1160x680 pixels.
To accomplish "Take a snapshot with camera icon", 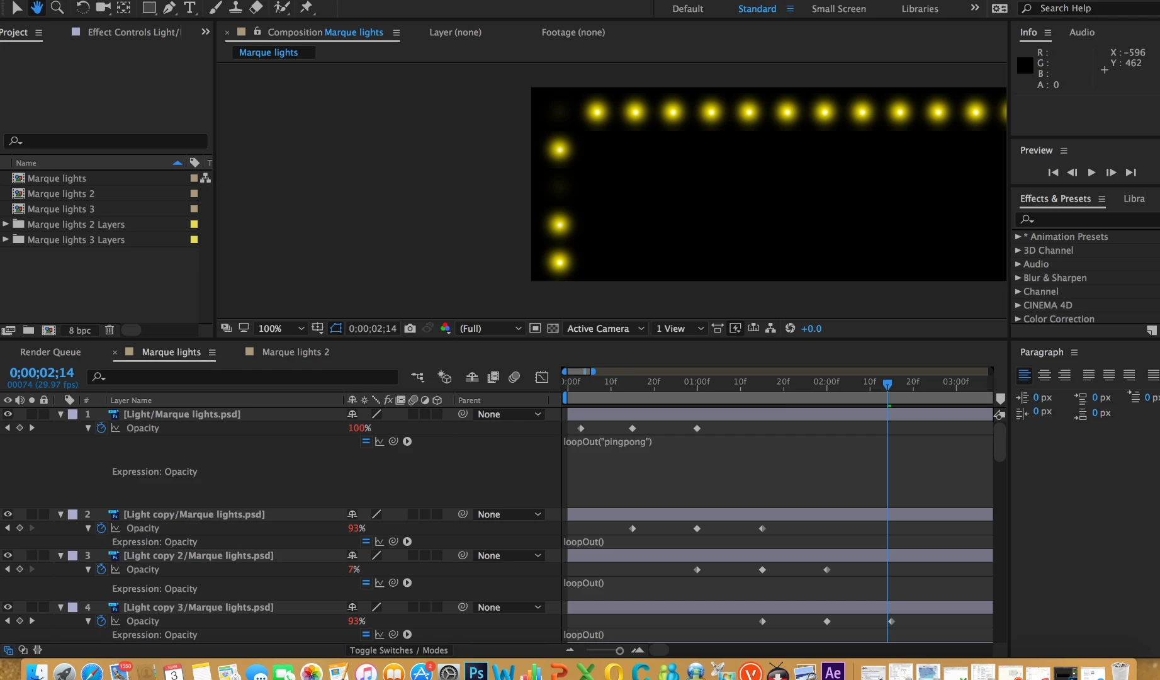I will (410, 328).
